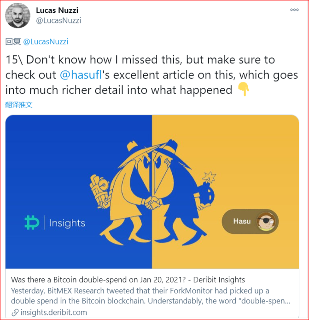Open the Bitcoin double-spend article title
309x320 pixels.
(128, 280)
